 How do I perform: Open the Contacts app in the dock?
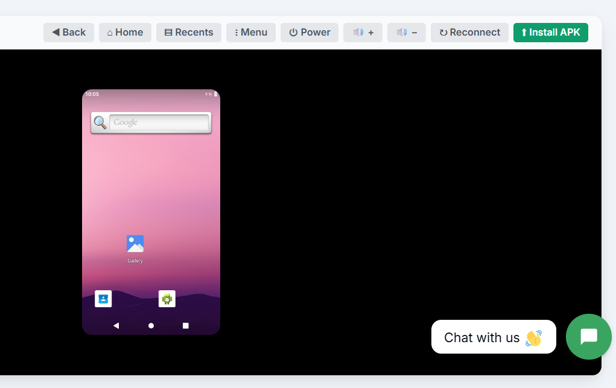pyautogui.click(x=103, y=299)
